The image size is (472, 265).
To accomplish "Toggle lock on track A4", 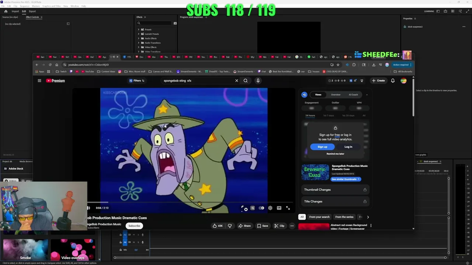I will tap(121, 242).
